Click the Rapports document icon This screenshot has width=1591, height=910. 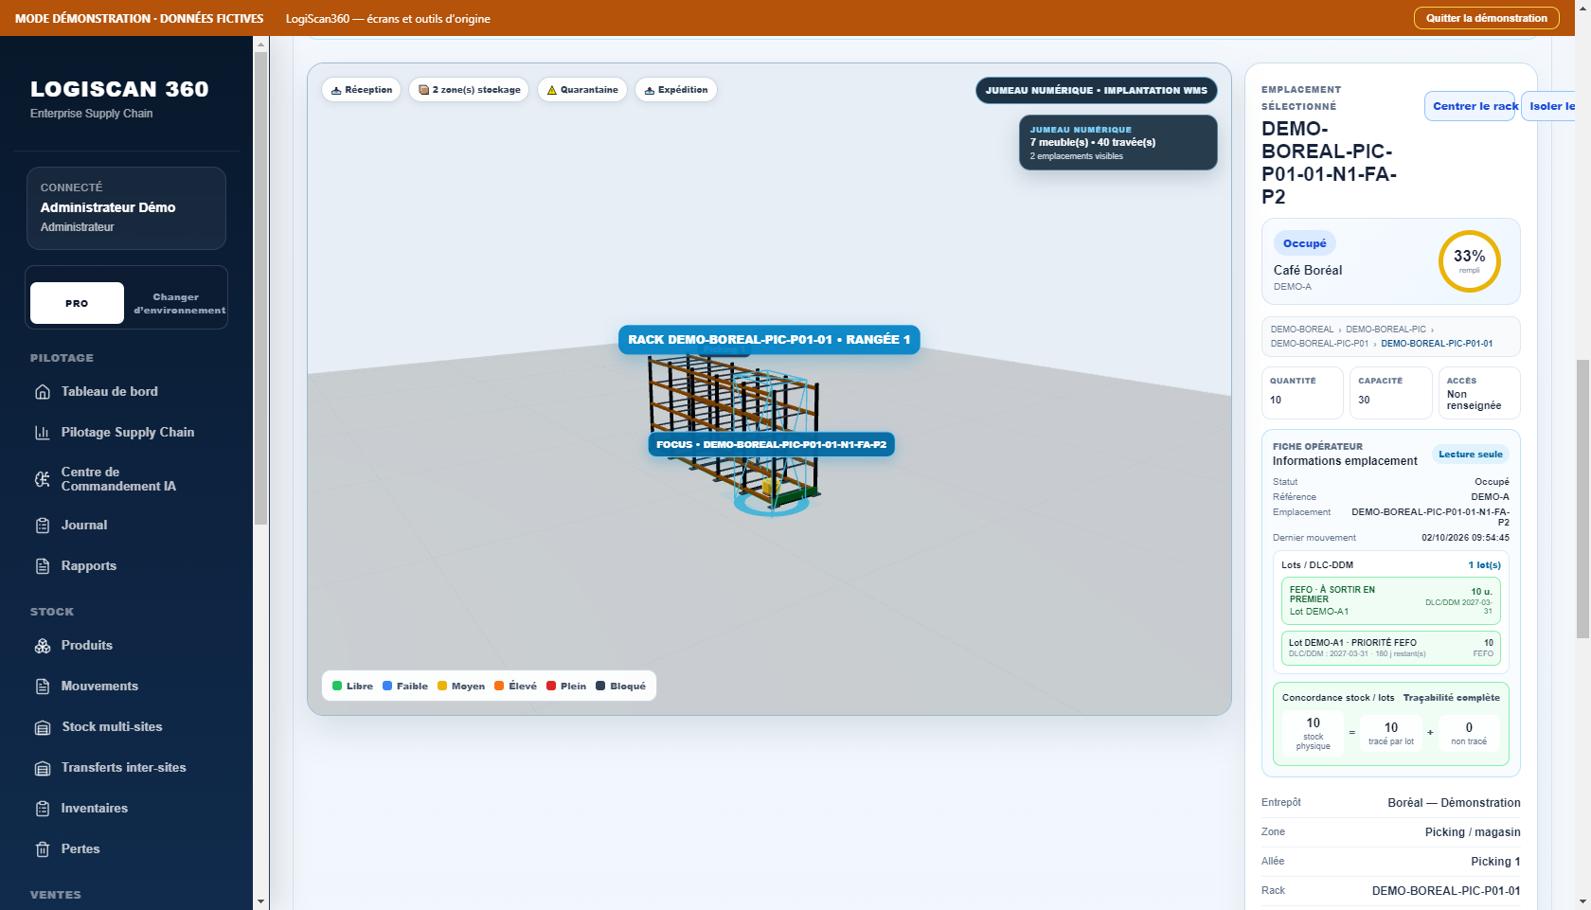point(43,566)
